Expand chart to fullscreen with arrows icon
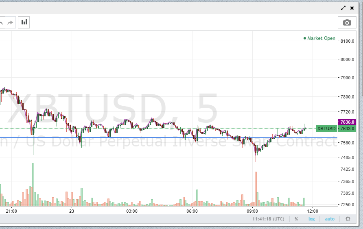Screen dimensions: 363x229 (x=343, y=8)
